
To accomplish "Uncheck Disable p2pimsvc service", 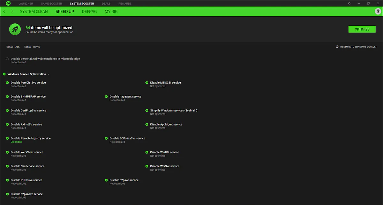I will [7, 194].
